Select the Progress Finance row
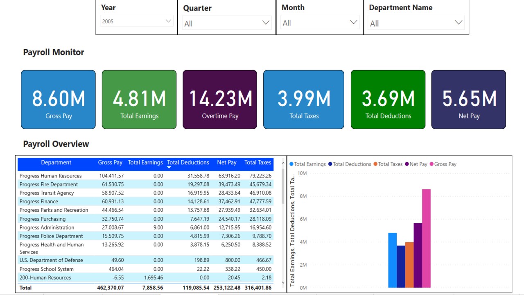 click(x=145, y=202)
